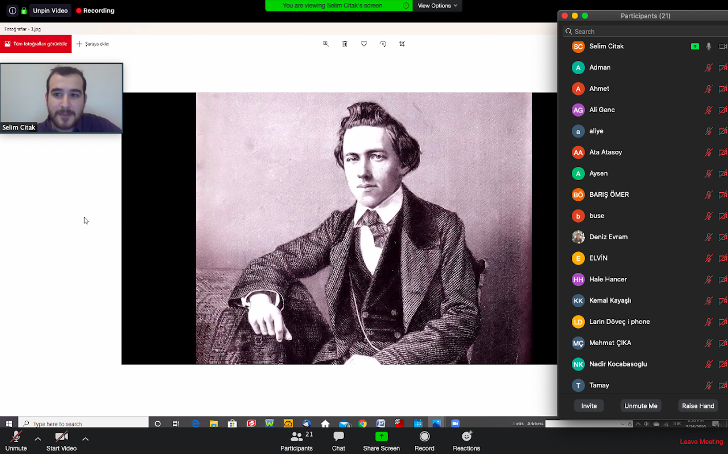Click the 'Şuraya ekle' menu item
This screenshot has height=454, width=728.
pos(93,44)
